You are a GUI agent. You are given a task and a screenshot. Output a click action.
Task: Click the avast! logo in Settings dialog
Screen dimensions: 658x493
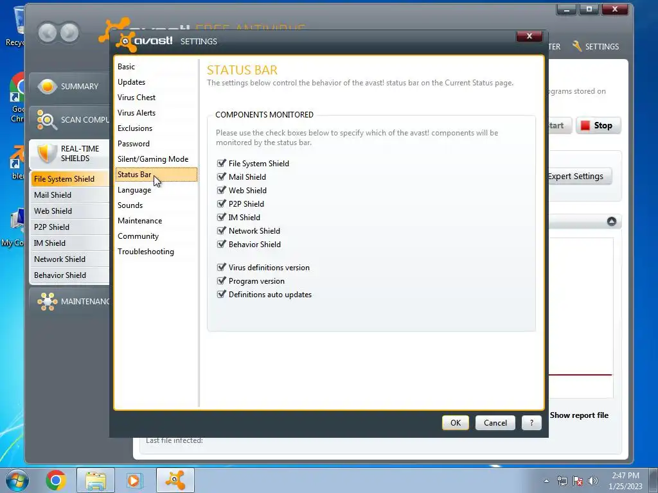pos(145,41)
